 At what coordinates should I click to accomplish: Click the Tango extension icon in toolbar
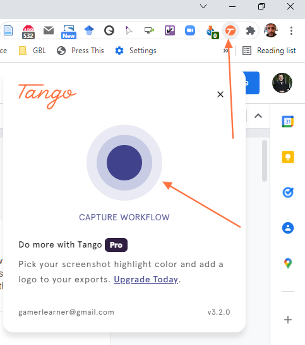[x=230, y=30]
